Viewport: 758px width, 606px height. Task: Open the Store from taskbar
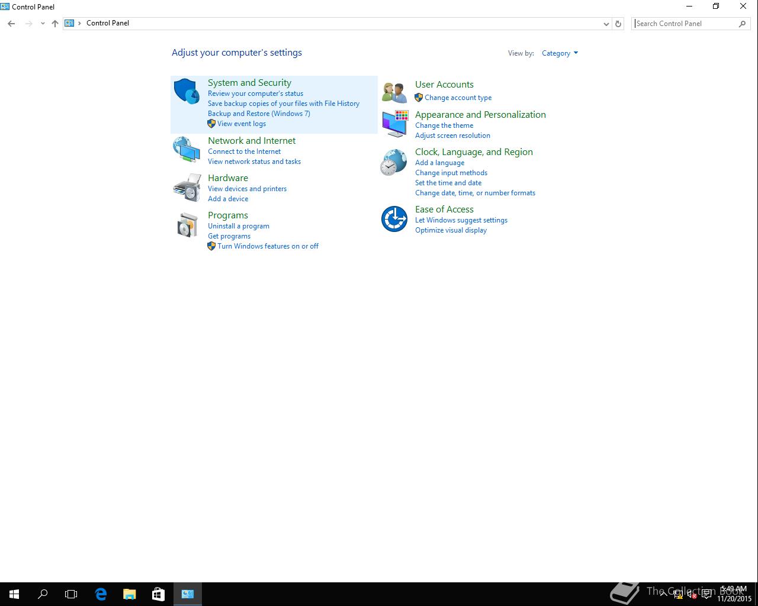(158, 594)
